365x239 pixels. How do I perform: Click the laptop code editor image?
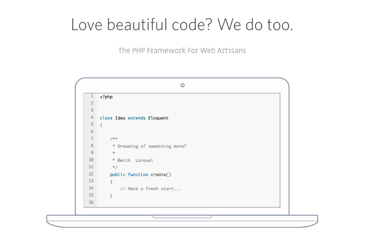[x=182, y=153]
